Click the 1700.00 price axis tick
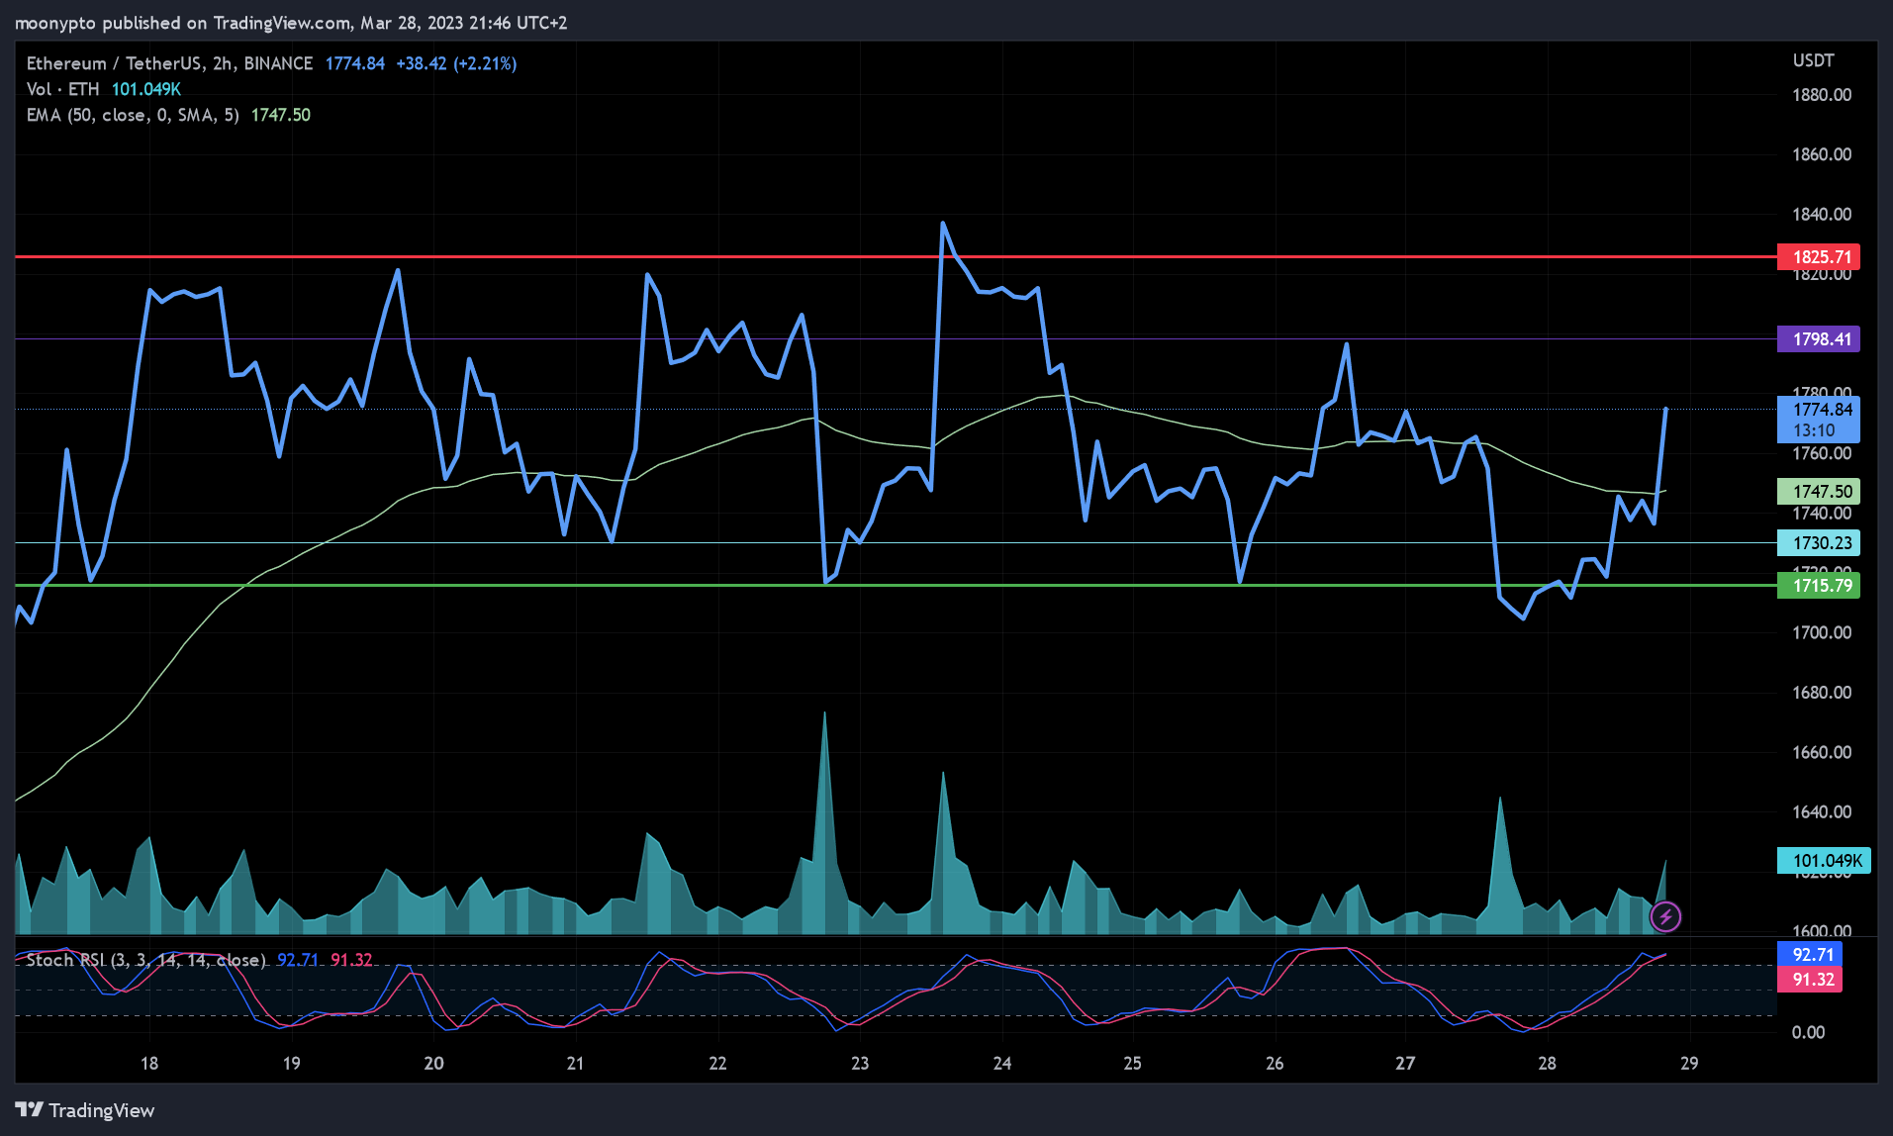Viewport: 1893px width, 1136px height. (1822, 632)
